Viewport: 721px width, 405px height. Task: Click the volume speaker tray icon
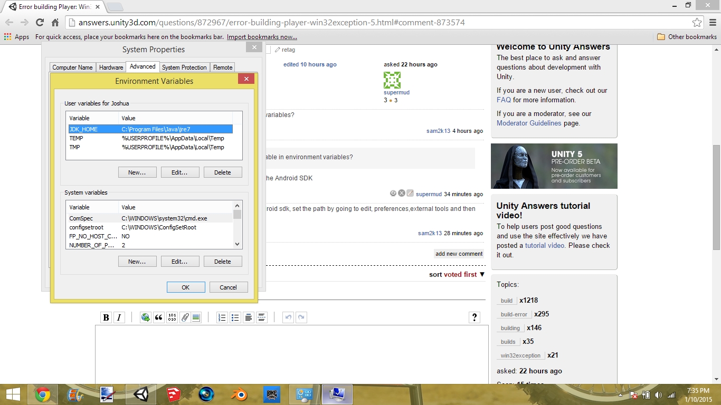tap(658, 395)
